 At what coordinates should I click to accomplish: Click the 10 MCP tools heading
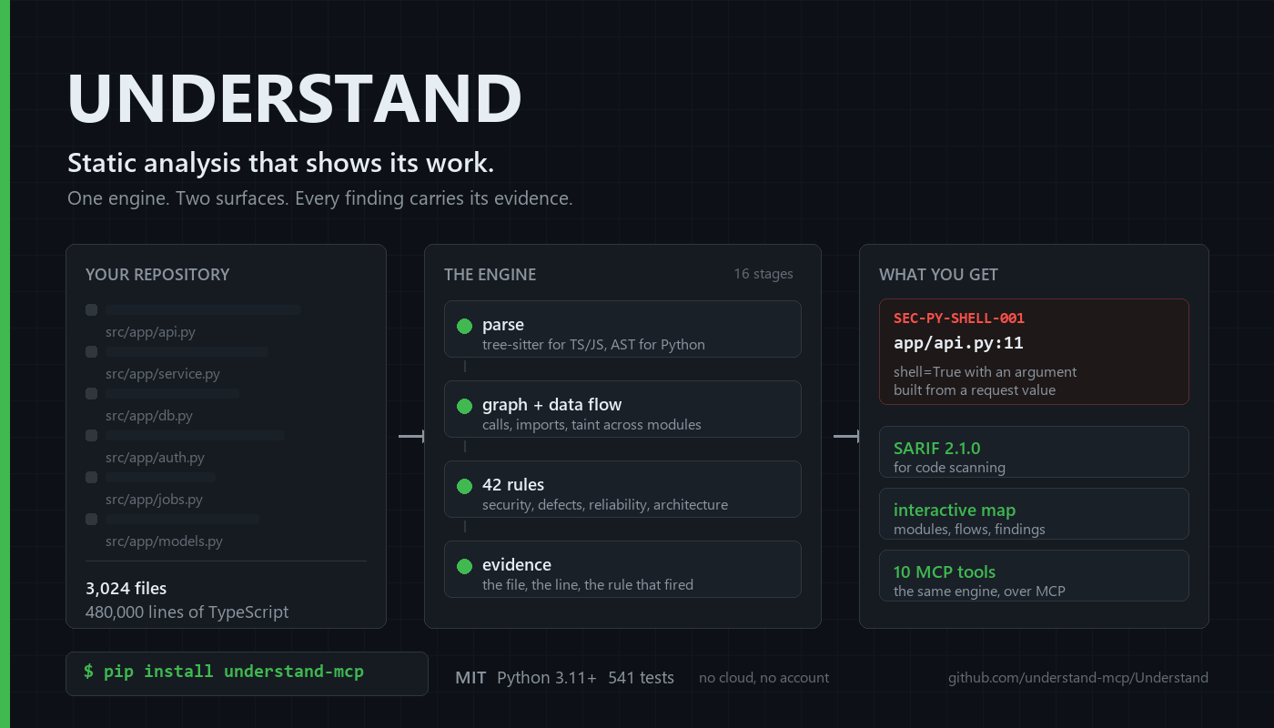click(945, 571)
